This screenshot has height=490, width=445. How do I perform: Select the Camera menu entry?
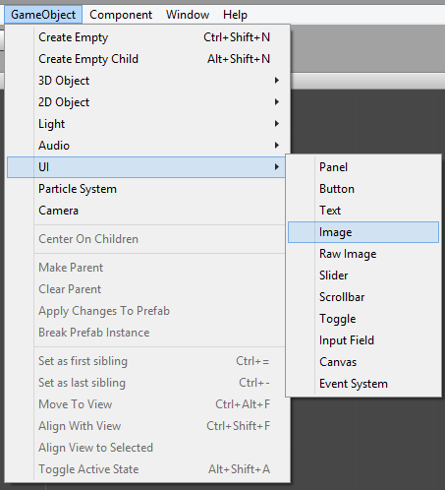pyautogui.click(x=146, y=211)
